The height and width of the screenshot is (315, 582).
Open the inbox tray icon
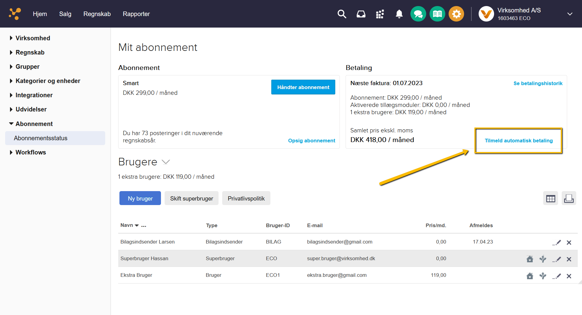tap(361, 14)
